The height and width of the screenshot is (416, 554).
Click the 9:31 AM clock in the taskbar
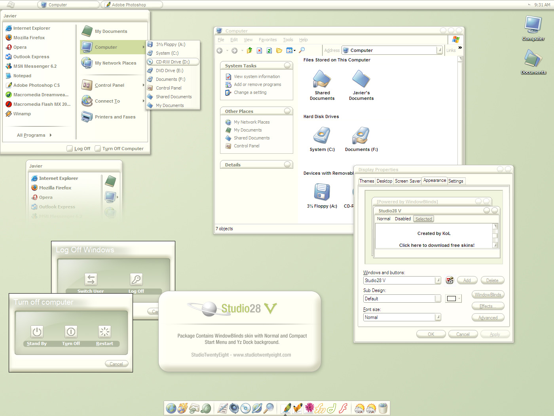coord(542,5)
